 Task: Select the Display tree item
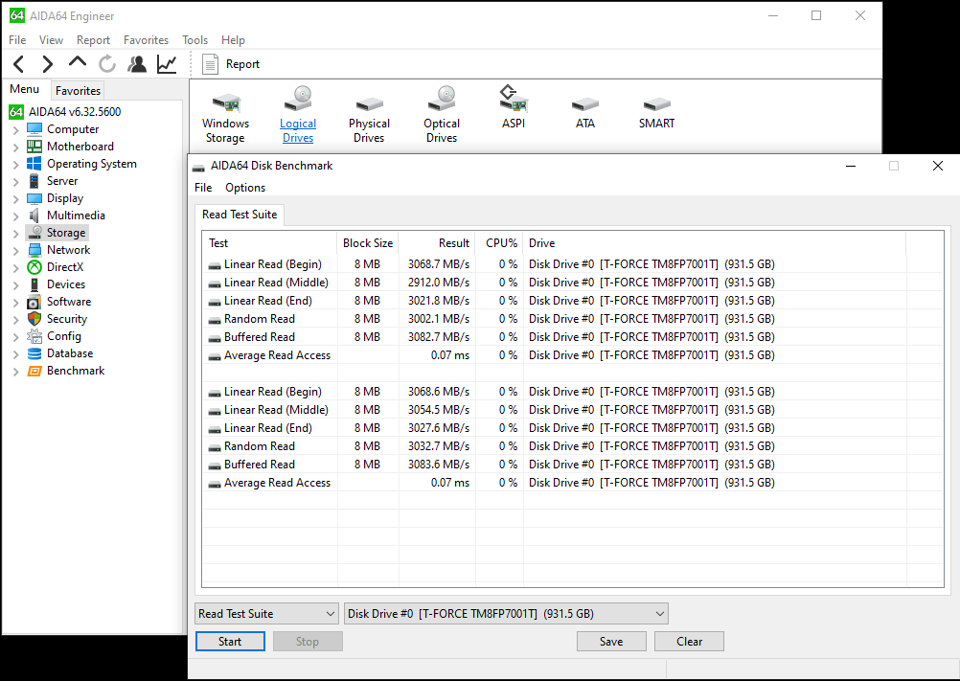coord(65,198)
